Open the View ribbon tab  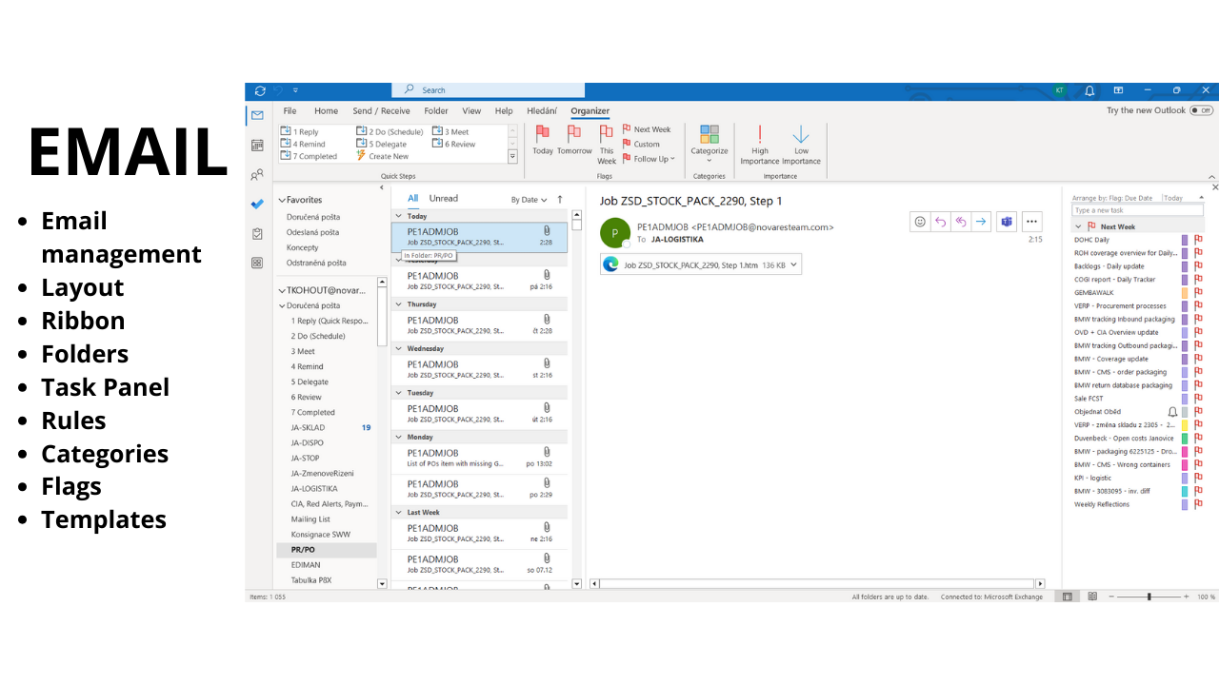[x=471, y=111]
